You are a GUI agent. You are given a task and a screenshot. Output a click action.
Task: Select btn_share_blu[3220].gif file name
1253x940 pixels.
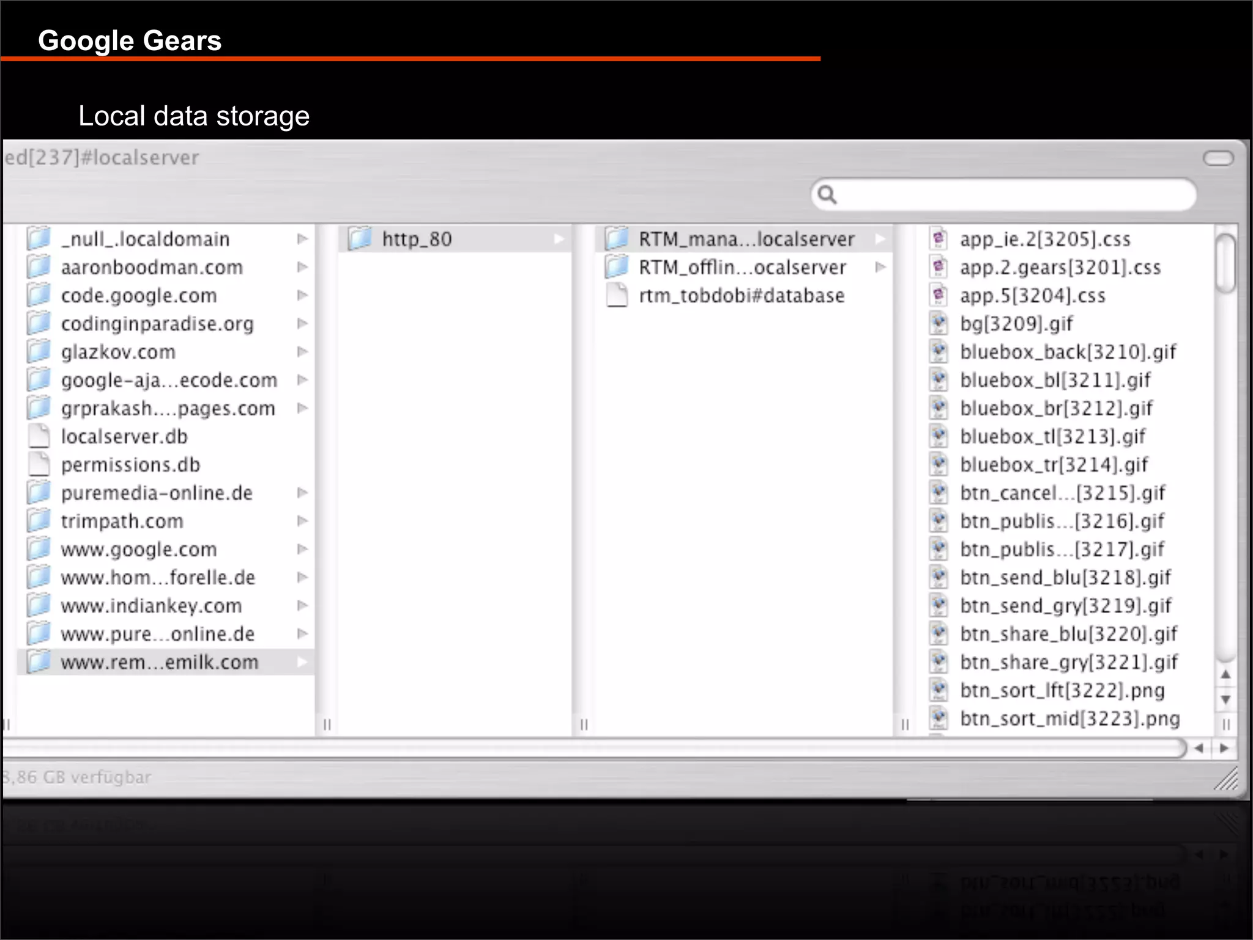[1069, 633]
